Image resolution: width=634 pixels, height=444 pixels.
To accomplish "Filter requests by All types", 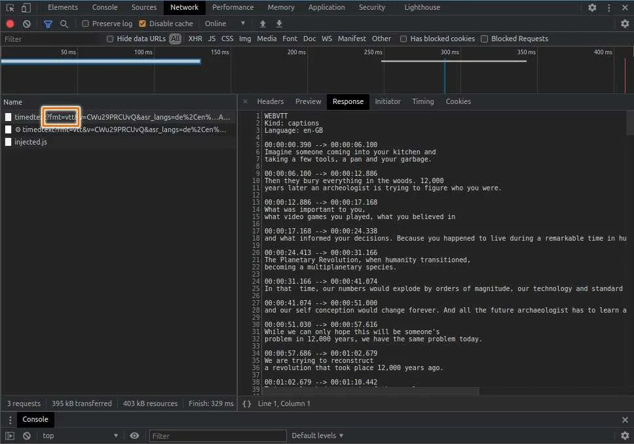I will click(x=176, y=39).
